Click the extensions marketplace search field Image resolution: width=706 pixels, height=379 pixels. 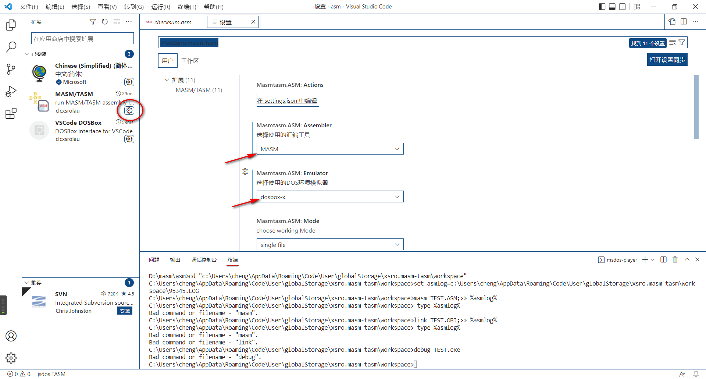82,39
